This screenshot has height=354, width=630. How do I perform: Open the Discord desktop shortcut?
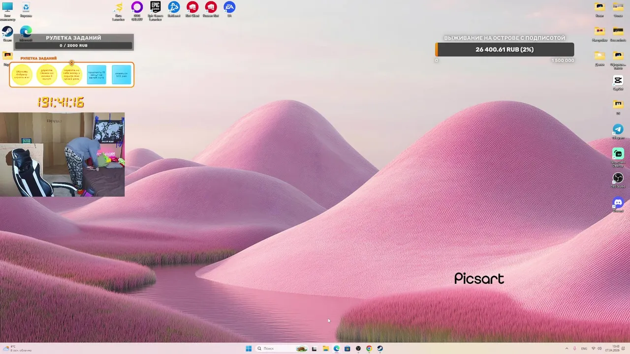click(x=618, y=205)
